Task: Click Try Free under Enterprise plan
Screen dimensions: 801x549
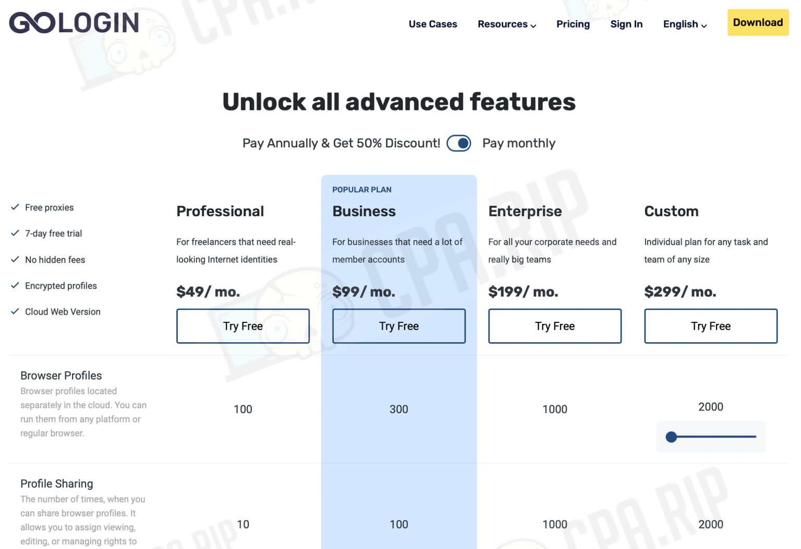Action: (x=554, y=326)
